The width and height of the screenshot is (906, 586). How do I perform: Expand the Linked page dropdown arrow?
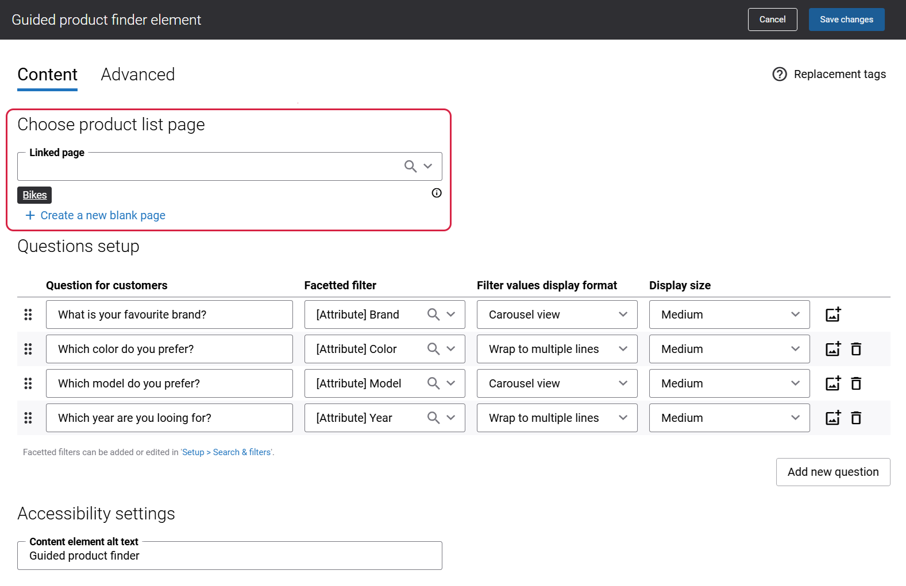[x=428, y=166]
